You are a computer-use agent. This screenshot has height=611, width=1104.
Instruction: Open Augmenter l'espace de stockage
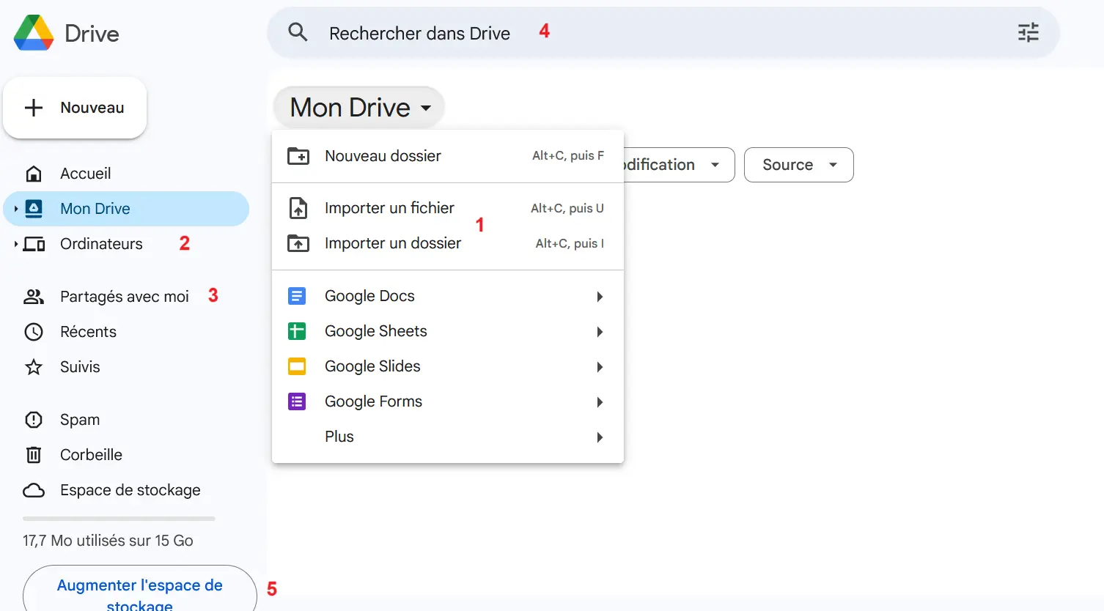[x=139, y=585]
